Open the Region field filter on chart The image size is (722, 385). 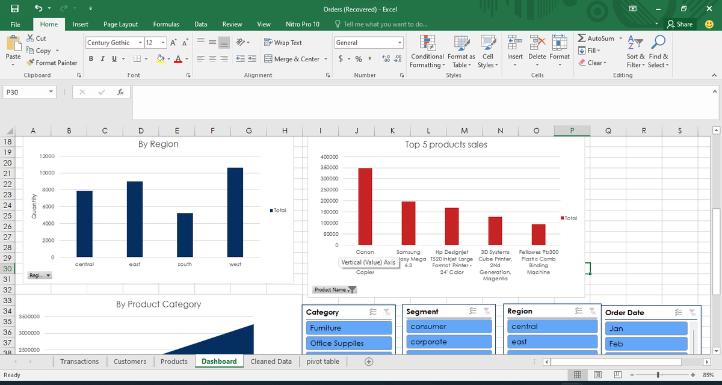(x=40, y=276)
